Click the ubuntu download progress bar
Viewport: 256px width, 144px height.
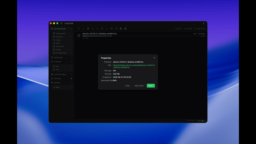(141, 36)
